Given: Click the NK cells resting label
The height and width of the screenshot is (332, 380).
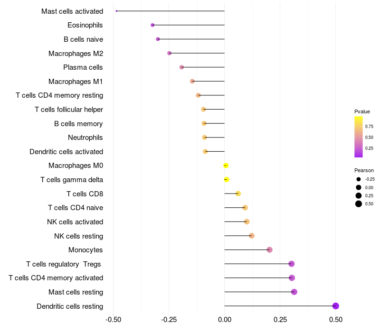Looking at the screenshot, I should [78, 236].
